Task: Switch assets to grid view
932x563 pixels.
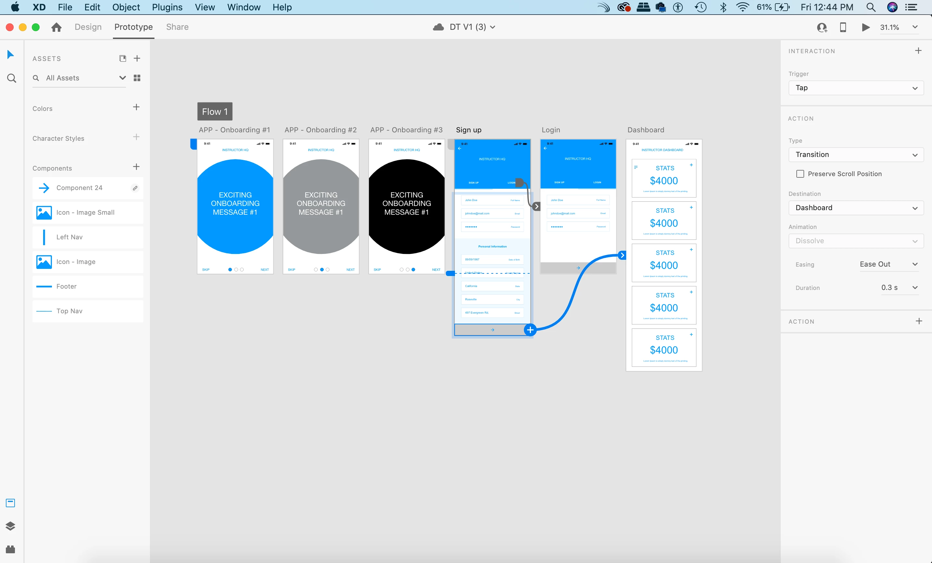Action: coord(137,78)
